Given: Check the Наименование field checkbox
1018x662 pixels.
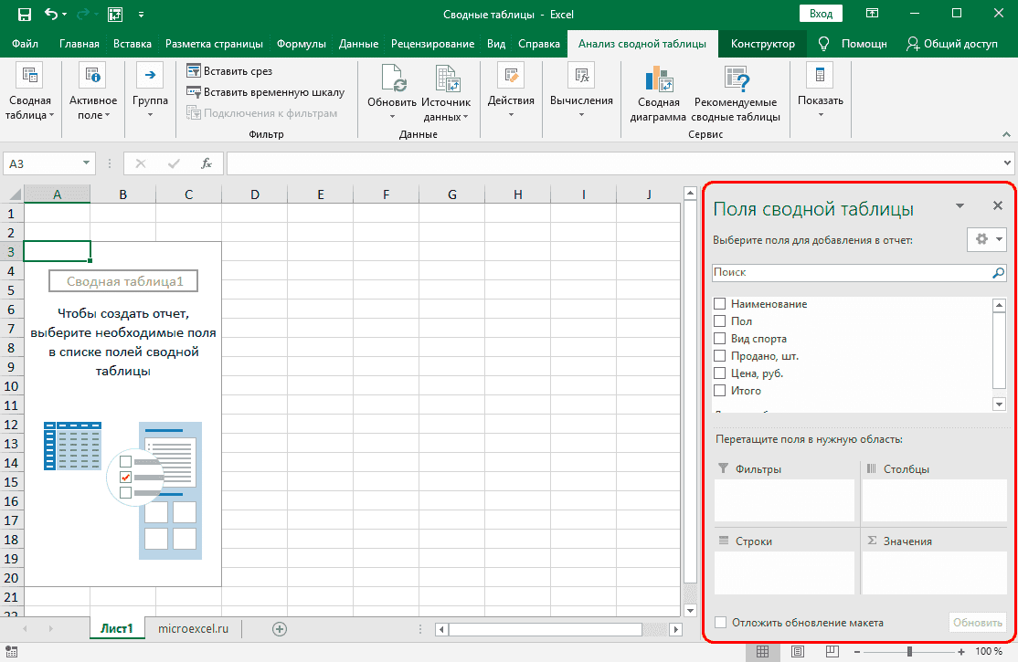Looking at the screenshot, I should tap(720, 304).
